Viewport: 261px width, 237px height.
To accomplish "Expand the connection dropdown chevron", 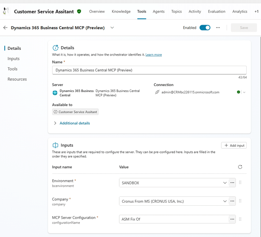I will pos(244,92).
